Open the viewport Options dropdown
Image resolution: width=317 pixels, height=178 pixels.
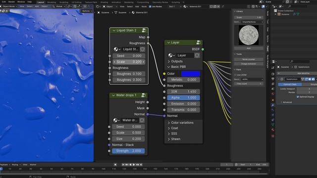pos(87,11)
